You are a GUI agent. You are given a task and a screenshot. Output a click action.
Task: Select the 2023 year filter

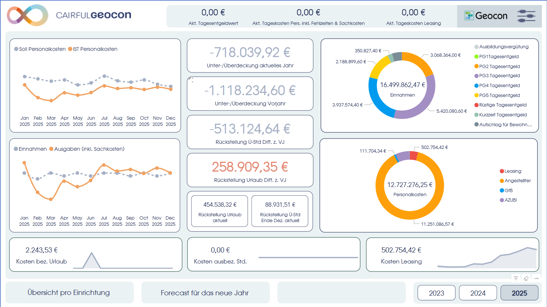[436, 293]
